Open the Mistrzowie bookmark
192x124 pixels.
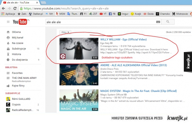click(180, 14)
